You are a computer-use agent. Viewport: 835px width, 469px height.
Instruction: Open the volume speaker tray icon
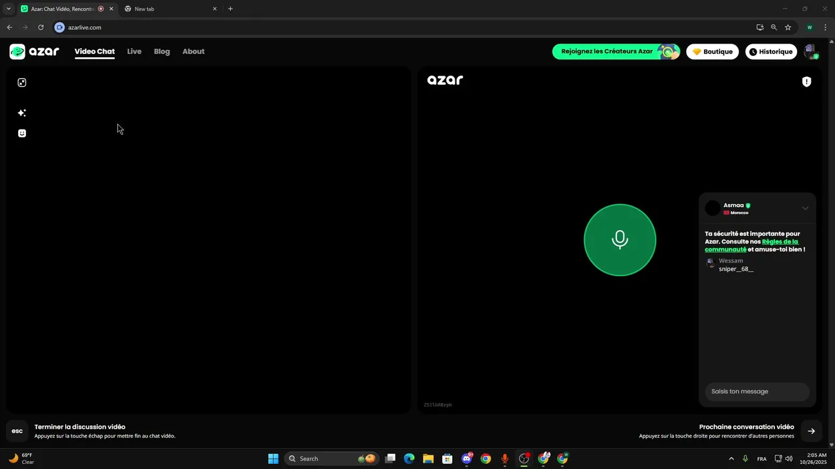(x=789, y=459)
